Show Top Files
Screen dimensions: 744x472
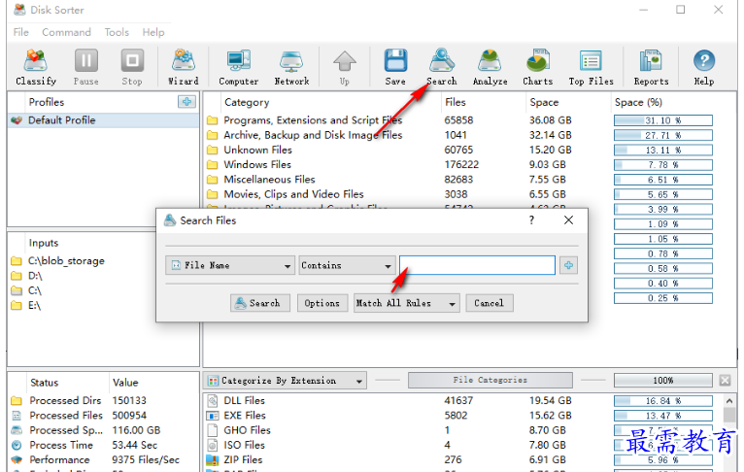click(x=591, y=67)
